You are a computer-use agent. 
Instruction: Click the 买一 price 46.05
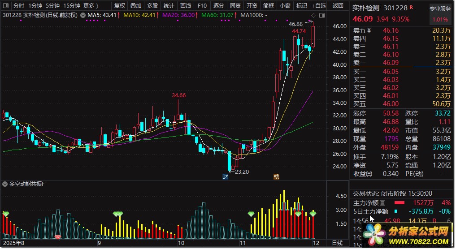click(x=391, y=72)
